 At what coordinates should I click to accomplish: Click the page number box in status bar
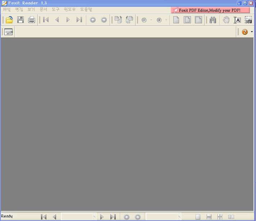tap(78, 217)
